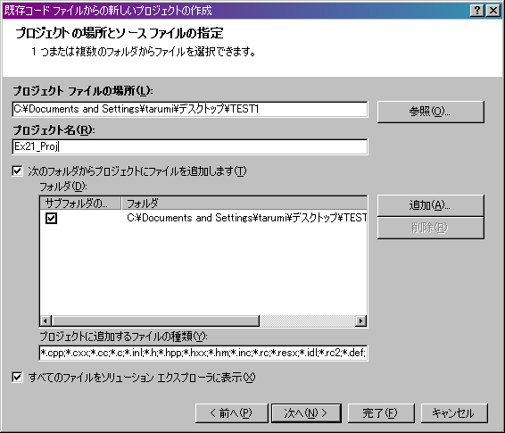Click the キャンセル cancel button
The width and height of the screenshot is (505, 433).
point(454,413)
